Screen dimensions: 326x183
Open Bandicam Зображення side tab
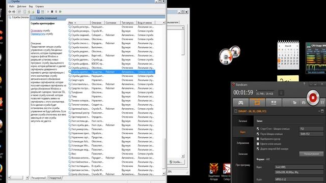[242, 143]
